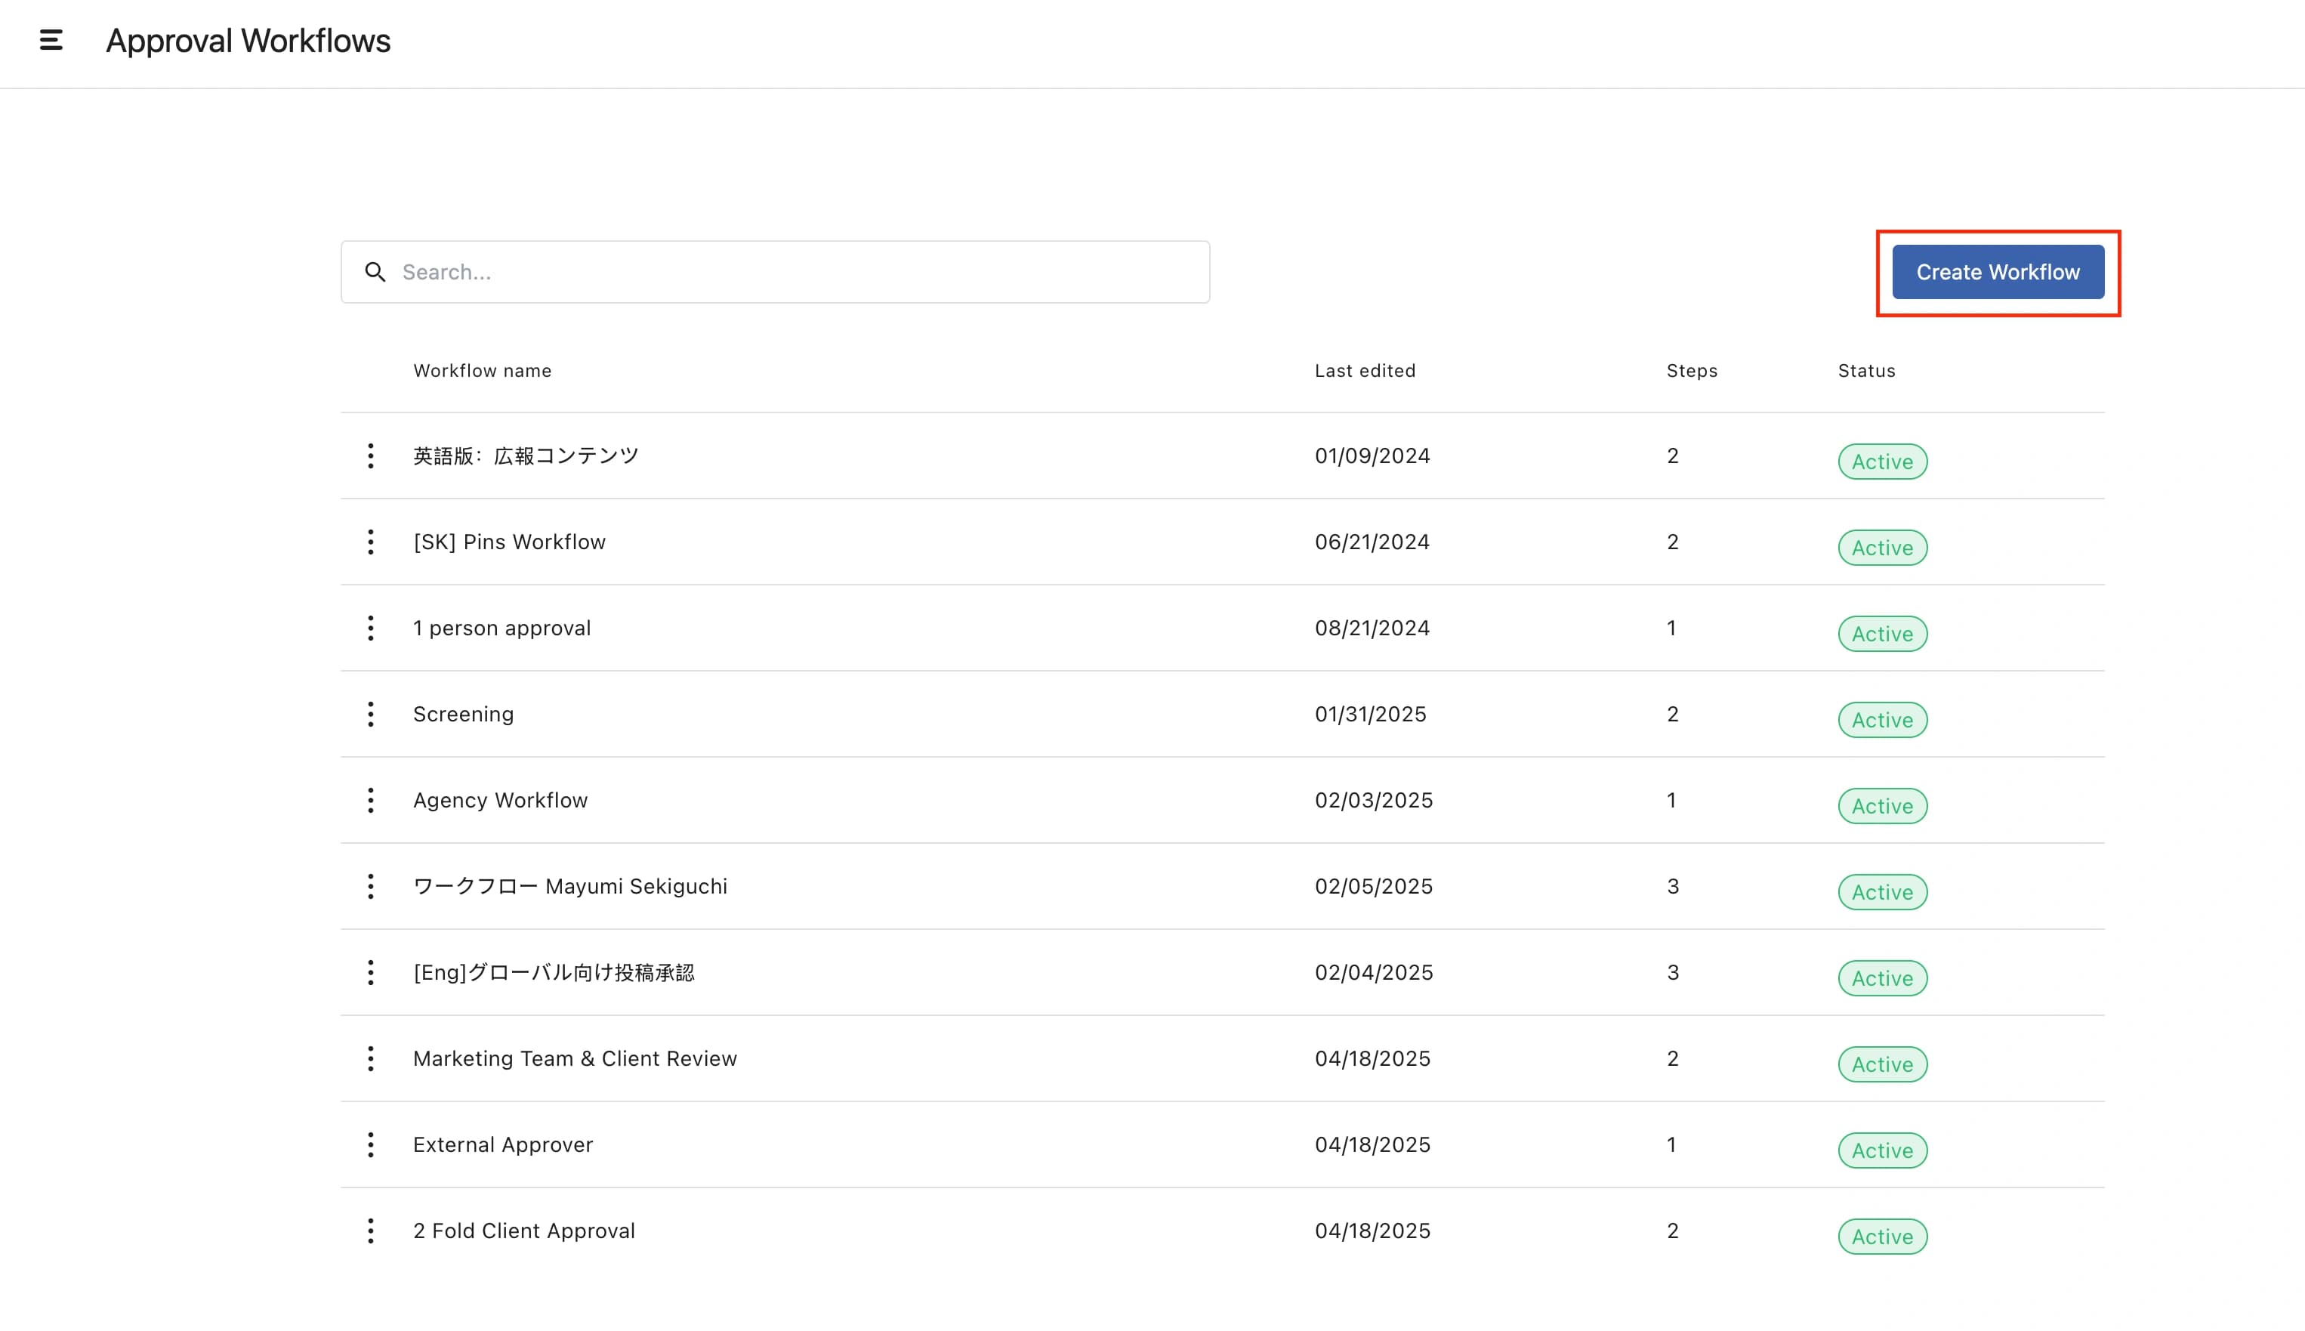This screenshot has width=2305, height=1331.
Task: Open three-dot menu for [SK] Pins Workflow
Action: coord(370,542)
